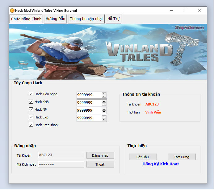Select the Hỗ Trợ tab
This screenshot has height=190, width=214.
point(113,19)
